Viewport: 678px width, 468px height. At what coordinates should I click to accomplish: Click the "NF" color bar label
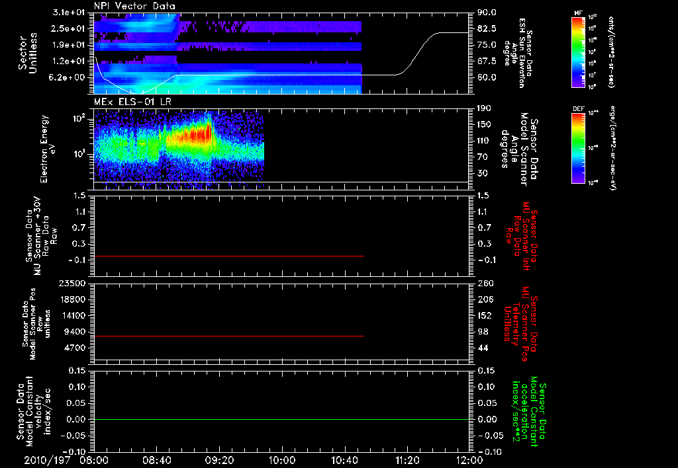[578, 13]
